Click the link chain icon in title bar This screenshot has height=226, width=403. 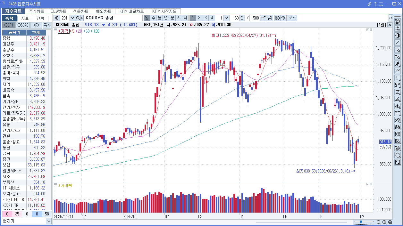pos(369,4)
